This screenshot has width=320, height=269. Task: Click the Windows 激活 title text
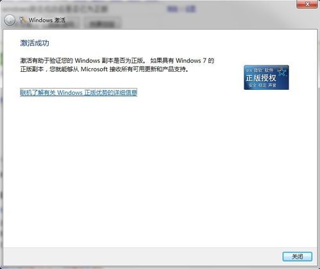pyautogui.click(x=47, y=20)
